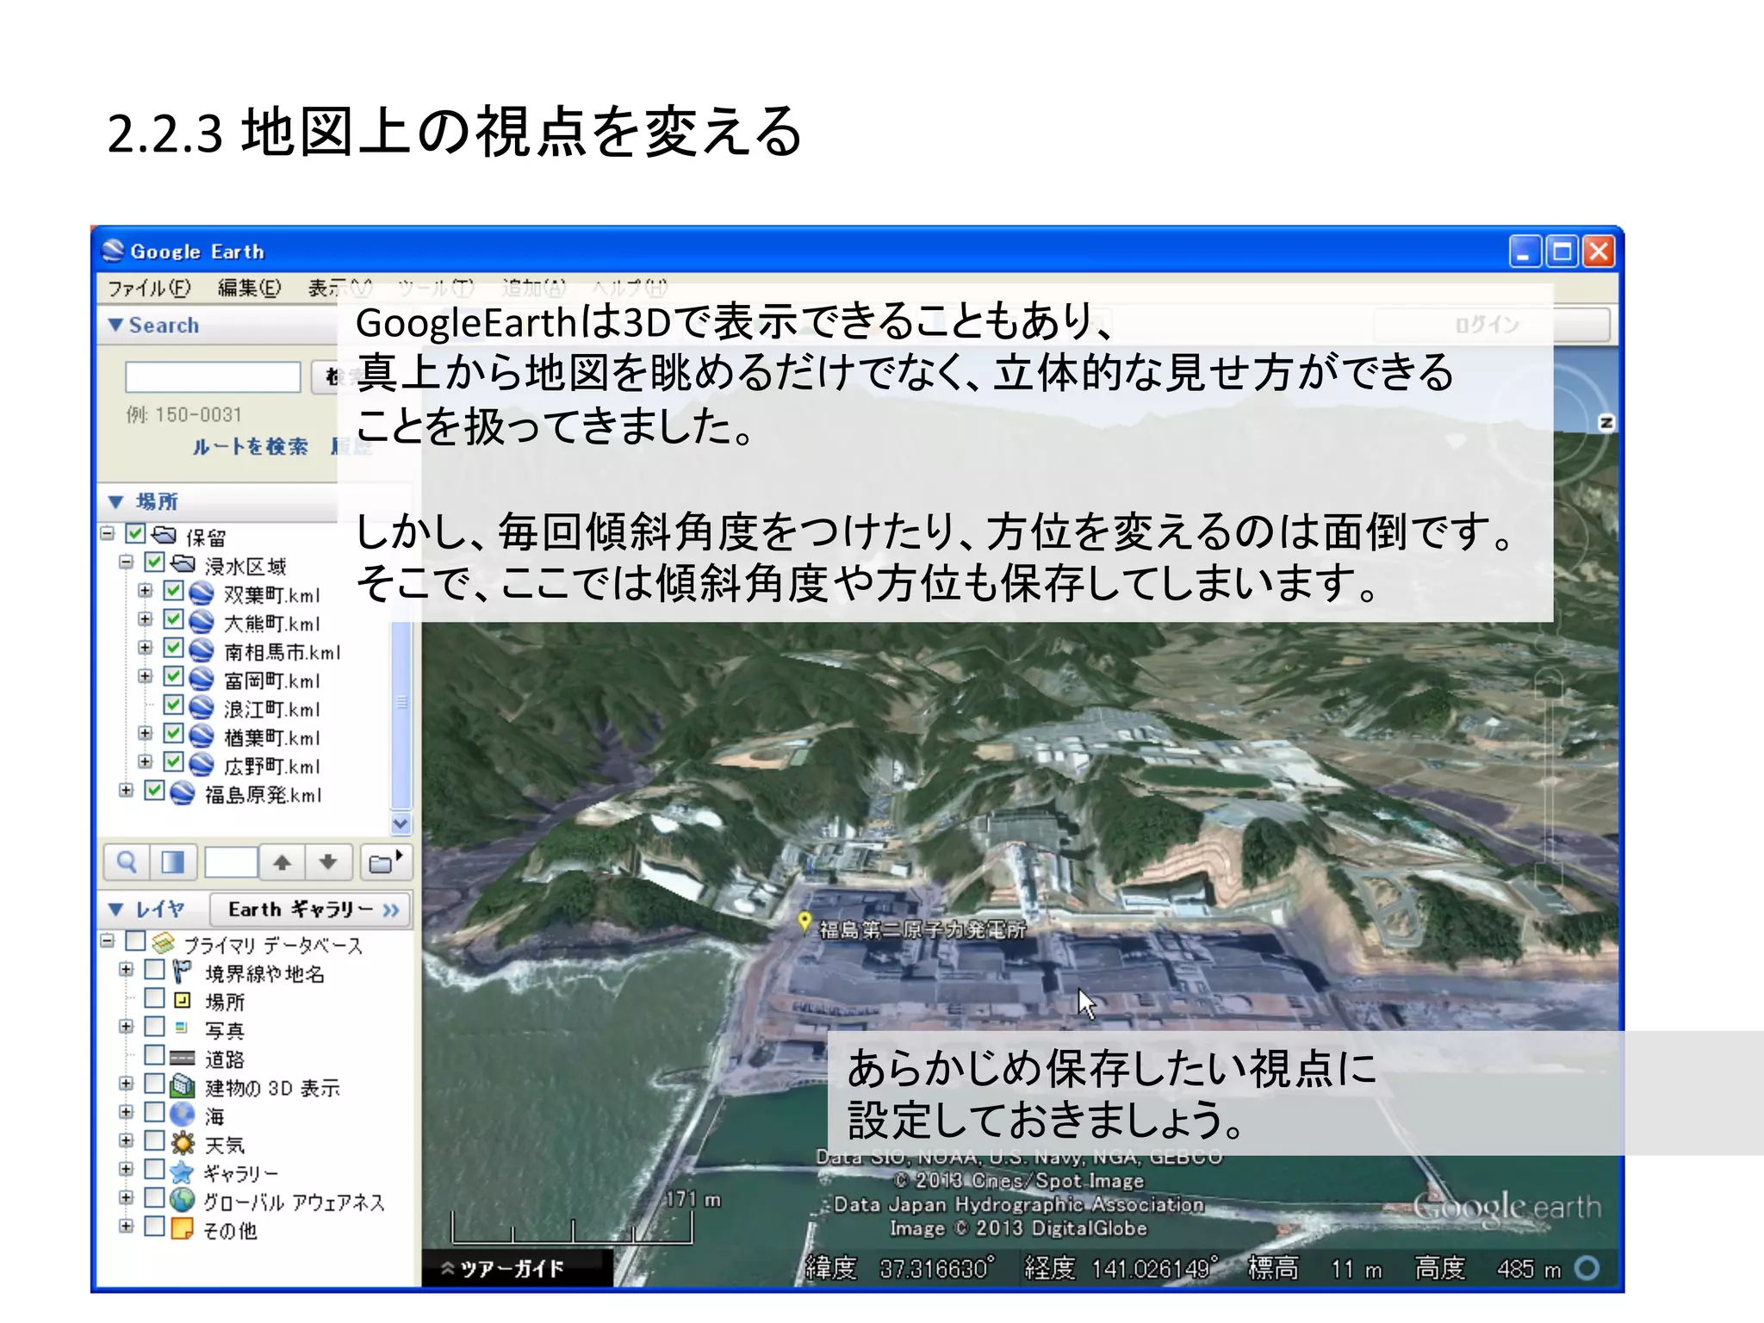Click the add folder icon button
Viewport: 1764px width, 1323px height.
(x=385, y=862)
